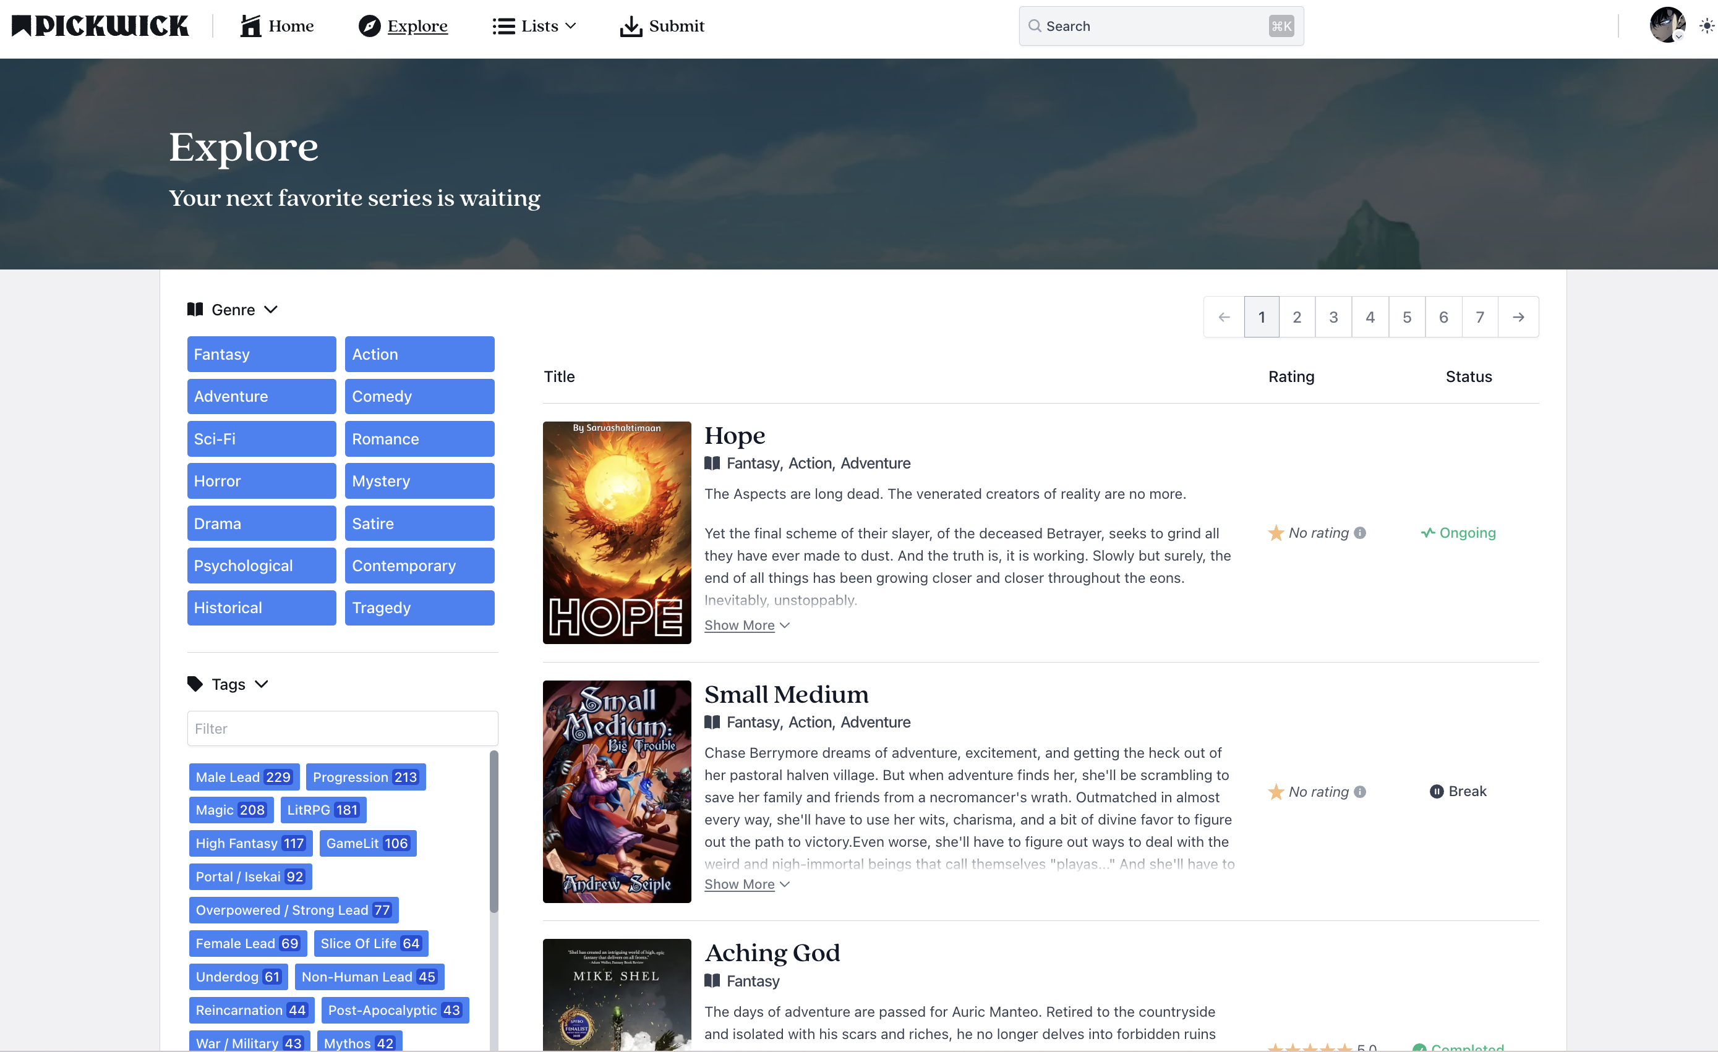
Task: Click the info icon beside Hope's rating
Action: [1359, 533]
